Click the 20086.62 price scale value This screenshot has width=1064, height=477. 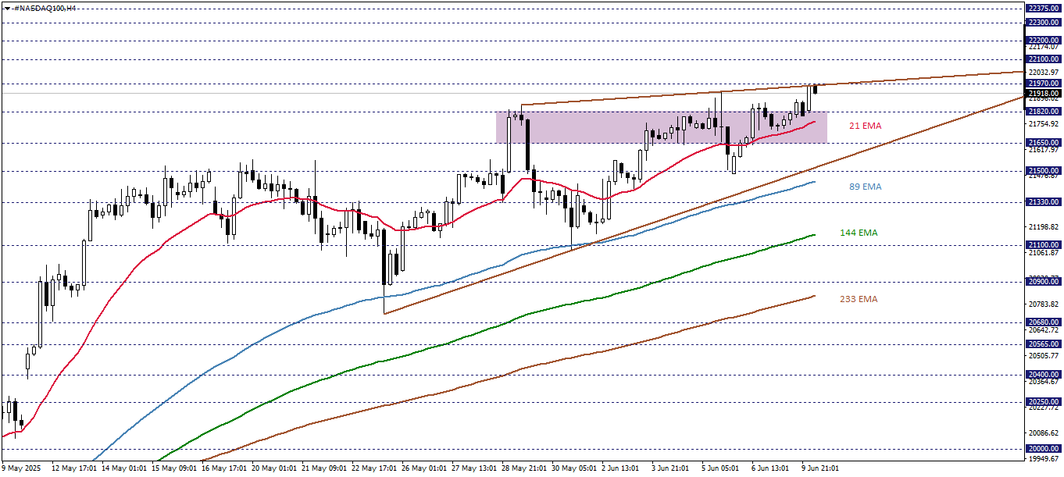tap(1044, 433)
